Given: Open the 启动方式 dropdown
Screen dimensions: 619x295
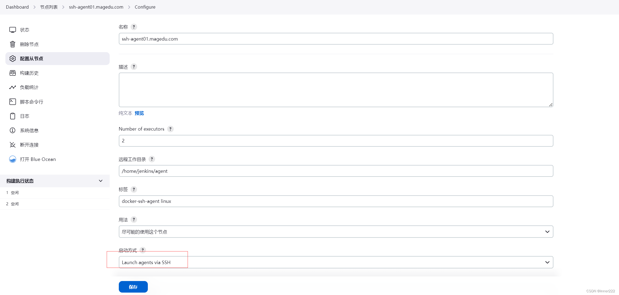Looking at the screenshot, I should [x=336, y=262].
